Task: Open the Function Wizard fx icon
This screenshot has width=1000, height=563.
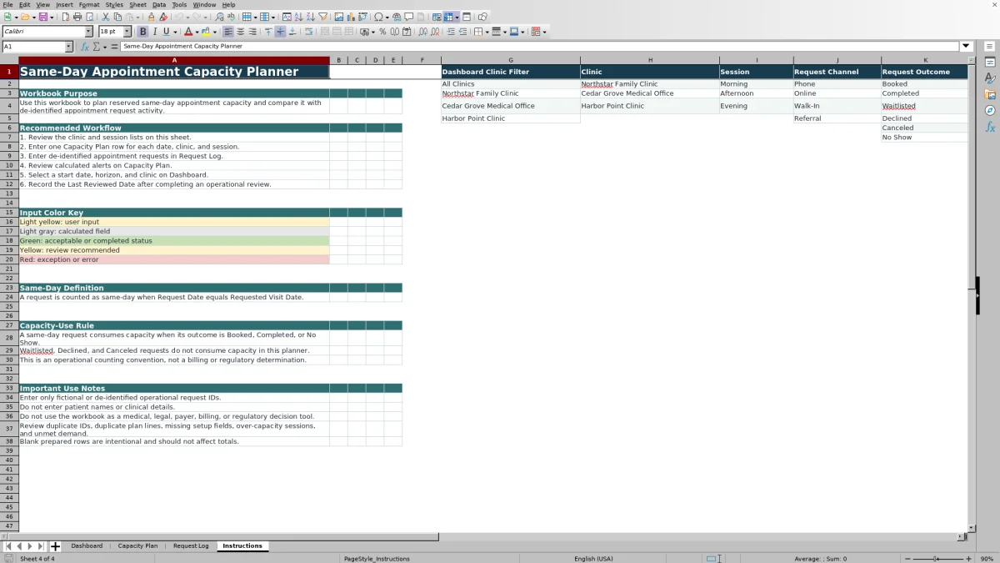Action: 85,47
